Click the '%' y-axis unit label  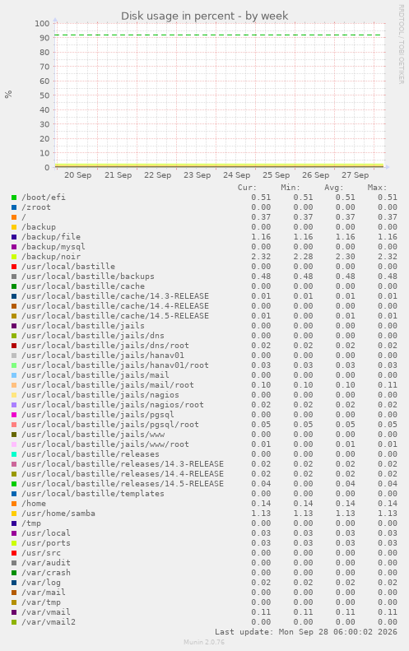pos(8,95)
